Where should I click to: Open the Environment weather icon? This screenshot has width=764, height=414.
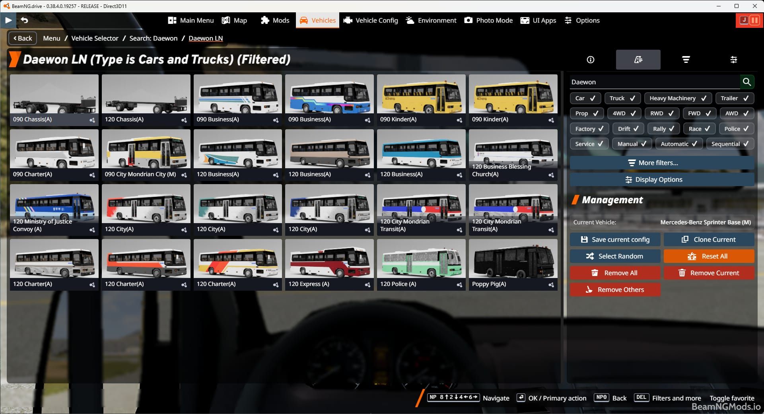(409, 20)
